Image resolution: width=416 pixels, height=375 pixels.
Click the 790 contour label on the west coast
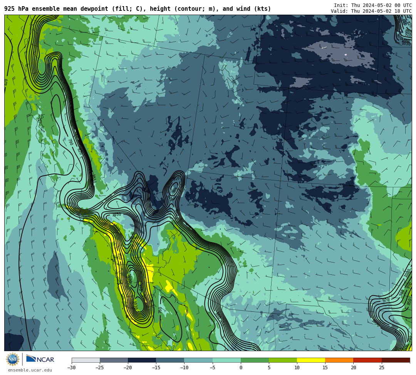coord(71,142)
